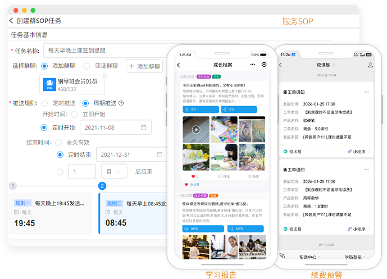Open the 学员登录 bottom menu
This screenshot has width=387, height=279.
(353, 257)
